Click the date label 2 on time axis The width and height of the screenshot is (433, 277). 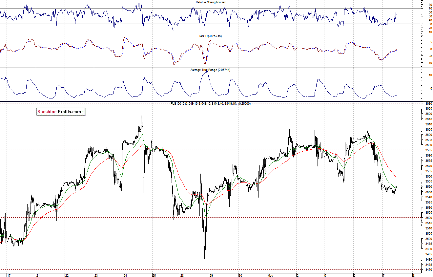click(x=298, y=275)
